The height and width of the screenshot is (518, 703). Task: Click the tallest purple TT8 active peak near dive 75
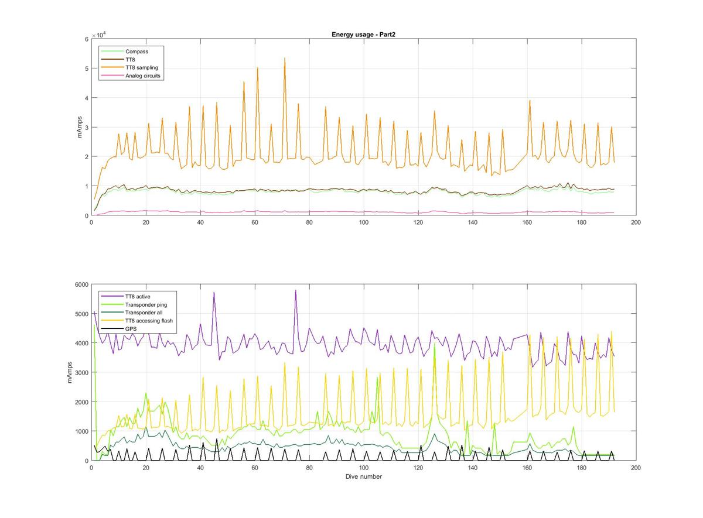[x=296, y=291]
